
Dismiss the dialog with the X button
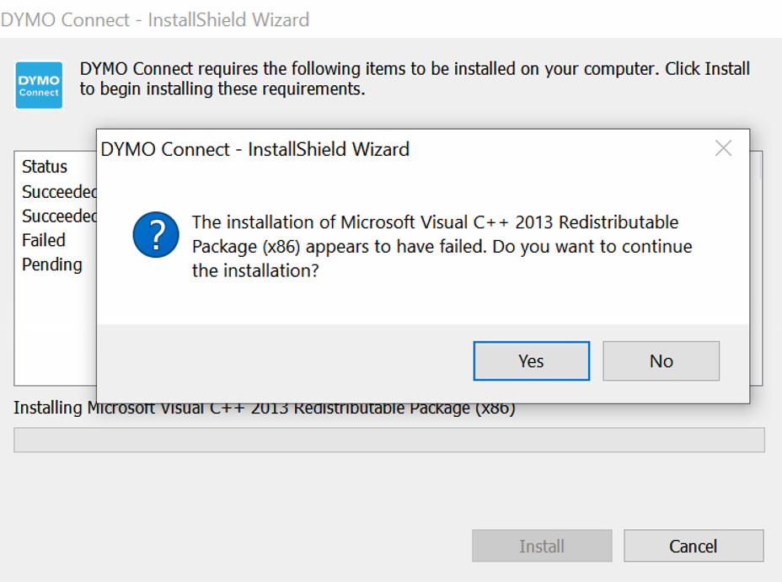point(722,148)
